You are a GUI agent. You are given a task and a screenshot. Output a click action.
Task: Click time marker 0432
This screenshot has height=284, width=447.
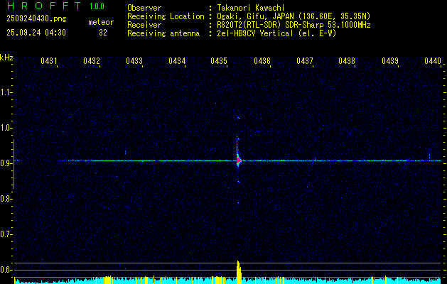click(92, 61)
